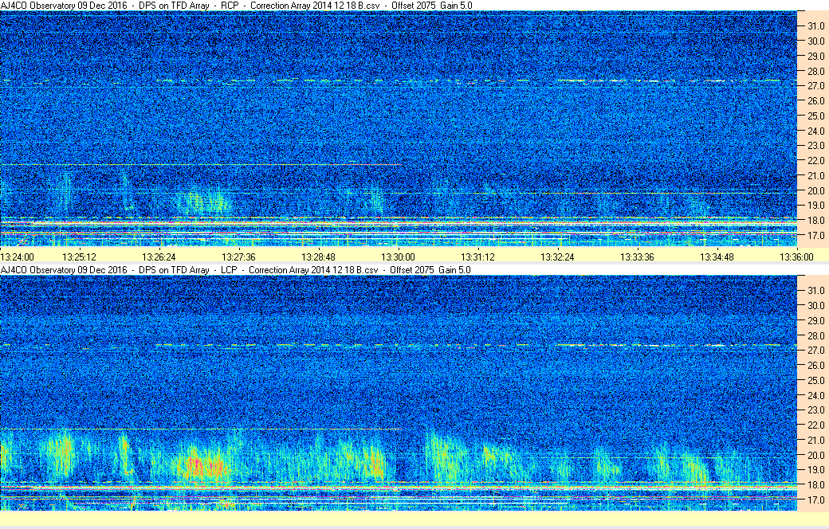Image resolution: width=829 pixels, height=529 pixels.
Task: Click the 13:36:00 end time label
Action: point(796,257)
